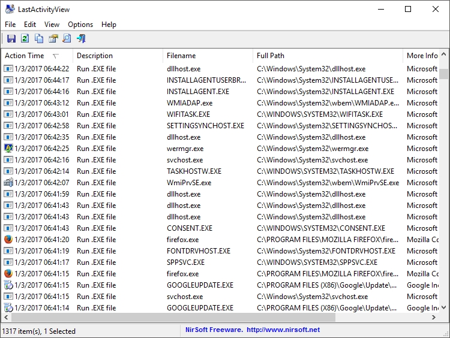Click the WmiPrvSE.exe row icon

pos(8,182)
